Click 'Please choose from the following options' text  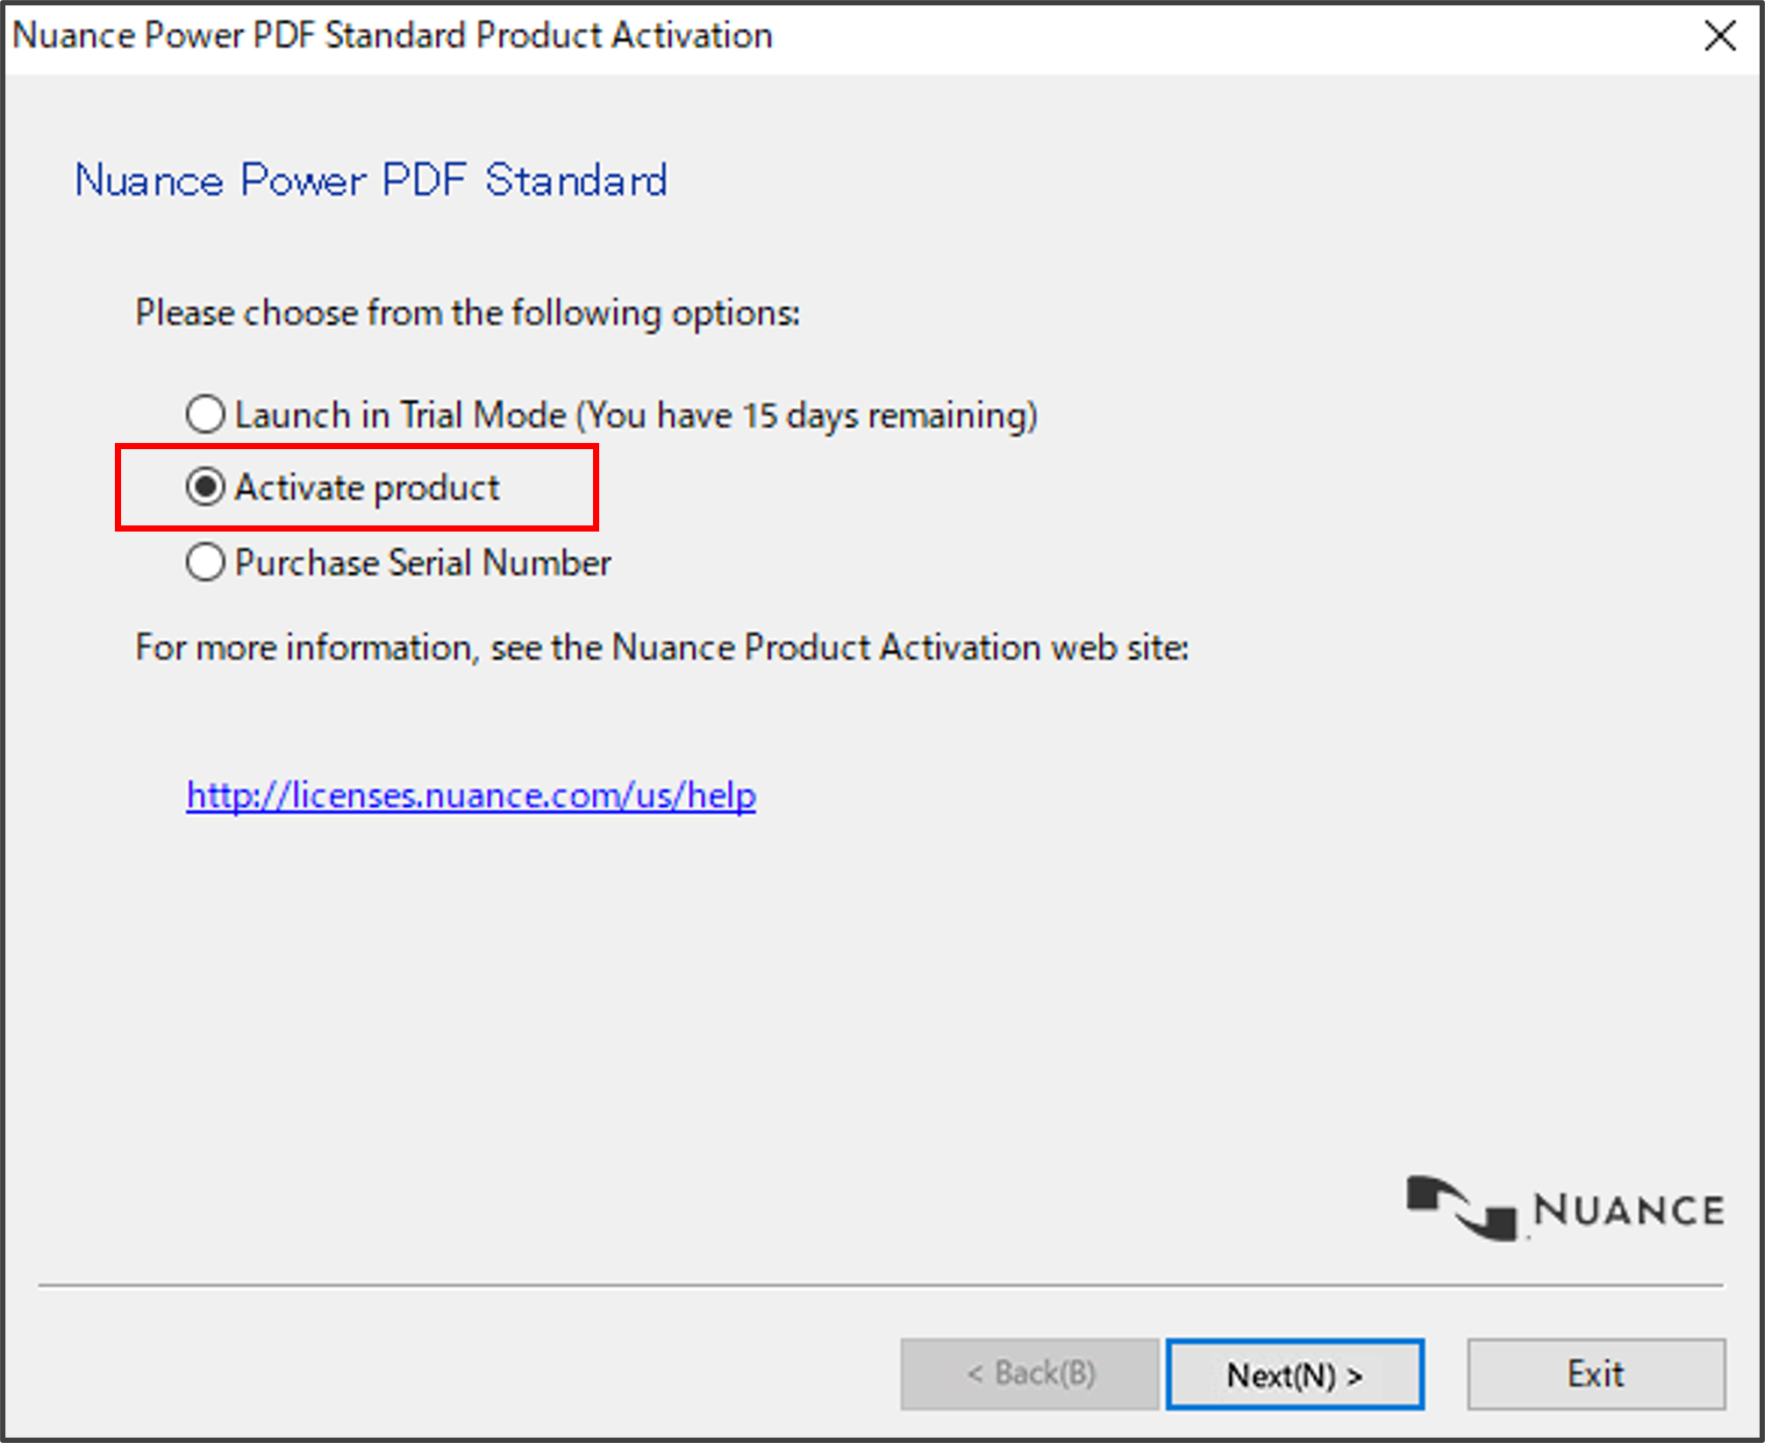468,313
